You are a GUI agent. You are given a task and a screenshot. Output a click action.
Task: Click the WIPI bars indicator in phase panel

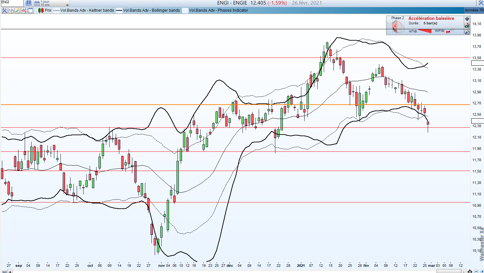point(450,31)
